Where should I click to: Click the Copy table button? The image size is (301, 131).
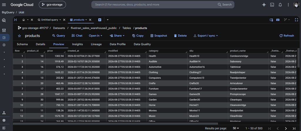[138, 36]
